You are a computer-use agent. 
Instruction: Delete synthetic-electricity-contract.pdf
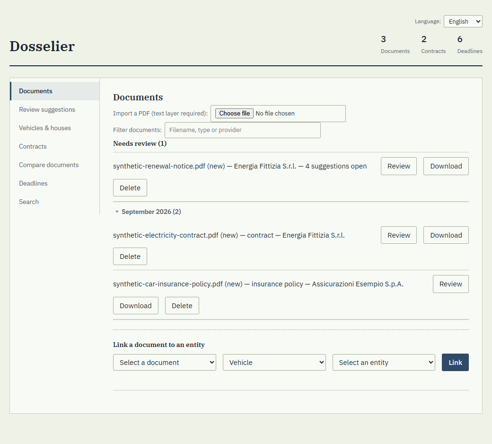click(x=130, y=257)
